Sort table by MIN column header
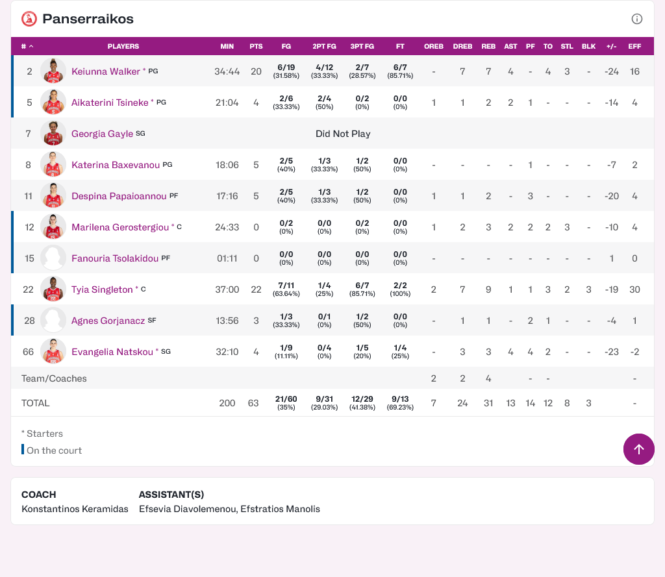 point(227,46)
